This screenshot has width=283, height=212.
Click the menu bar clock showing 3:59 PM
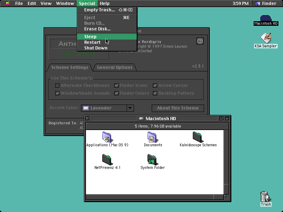(240, 3)
